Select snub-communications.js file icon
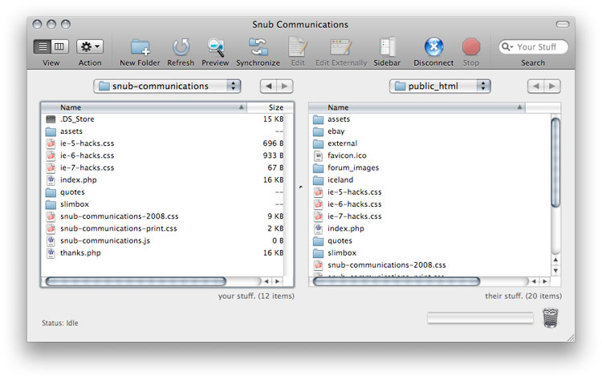The width and height of the screenshot is (602, 379). pyautogui.click(x=51, y=241)
